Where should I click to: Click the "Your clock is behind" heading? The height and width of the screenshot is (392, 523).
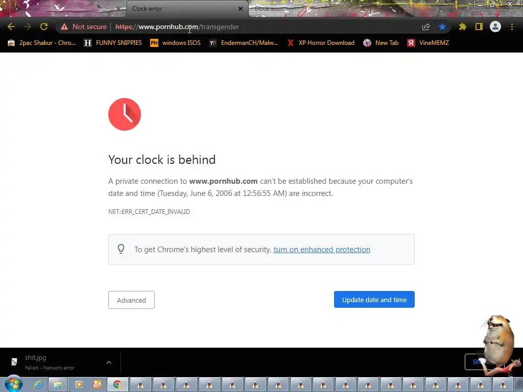pyautogui.click(x=162, y=160)
